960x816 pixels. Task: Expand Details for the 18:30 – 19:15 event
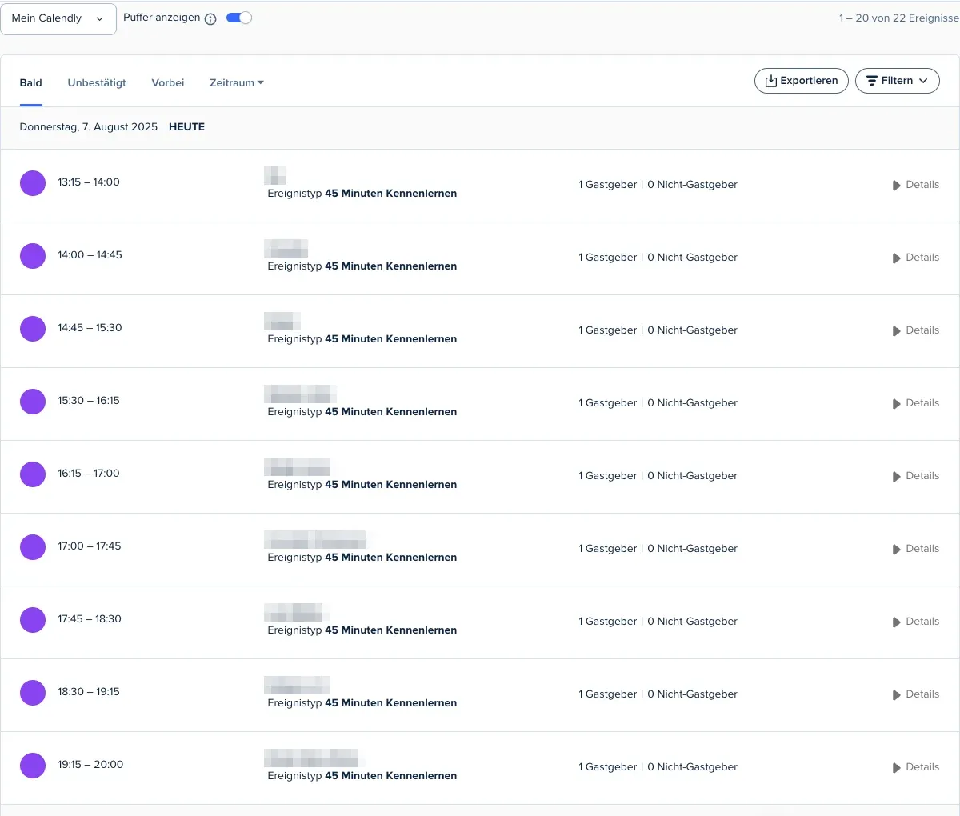[916, 694]
